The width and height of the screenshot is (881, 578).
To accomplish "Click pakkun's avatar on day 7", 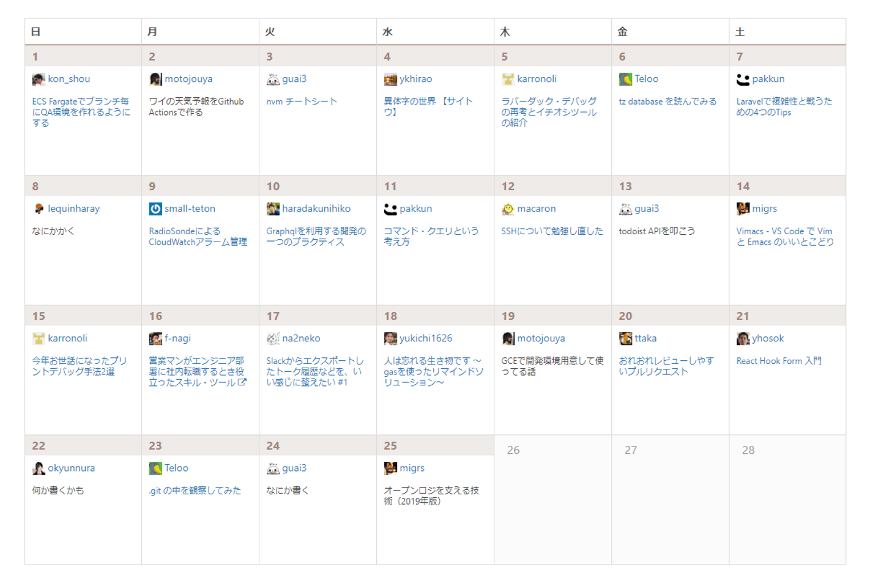I will point(743,80).
